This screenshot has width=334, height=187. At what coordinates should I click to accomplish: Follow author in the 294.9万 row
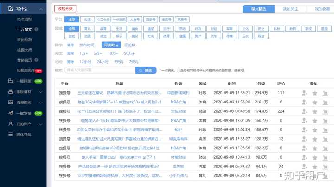tap(304, 93)
